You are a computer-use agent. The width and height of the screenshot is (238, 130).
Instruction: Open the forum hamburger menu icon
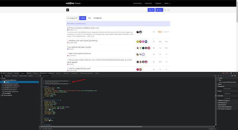point(168,10)
